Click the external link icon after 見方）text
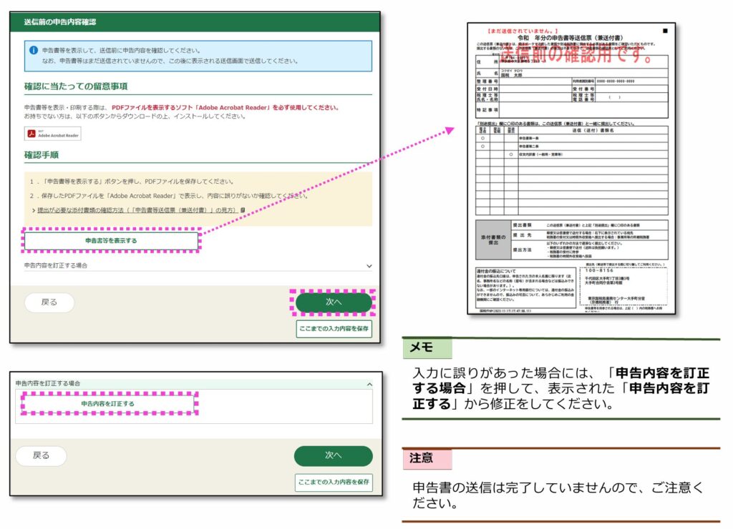733x529 pixels. (243, 210)
